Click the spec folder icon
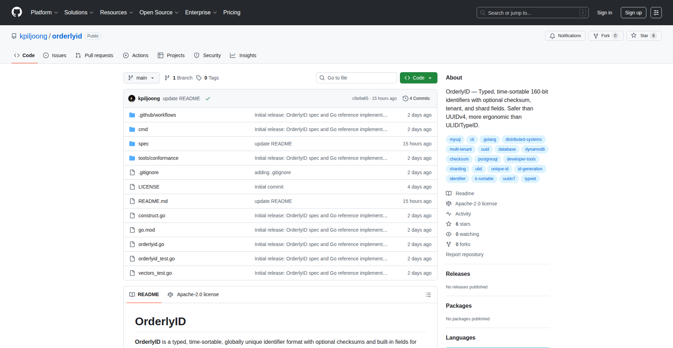The height and width of the screenshot is (348, 673). coord(132,144)
